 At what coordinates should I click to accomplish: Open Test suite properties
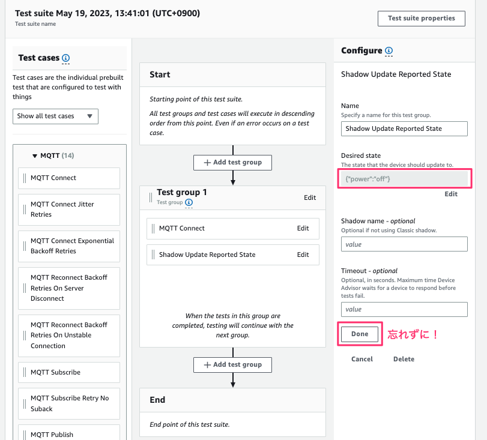(x=421, y=19)
